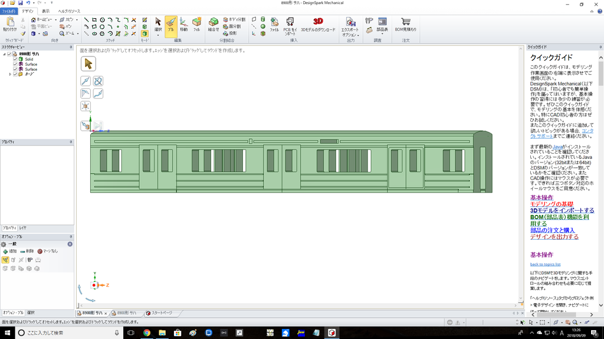Click the Java hyperlink in guide text
The width and height of the screenshot is (604, 339).
pyautogui.click(x=557, y=147)
